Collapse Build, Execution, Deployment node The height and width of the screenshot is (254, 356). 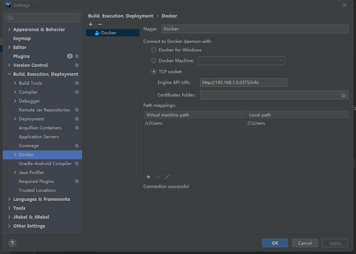tap(9, 74)
